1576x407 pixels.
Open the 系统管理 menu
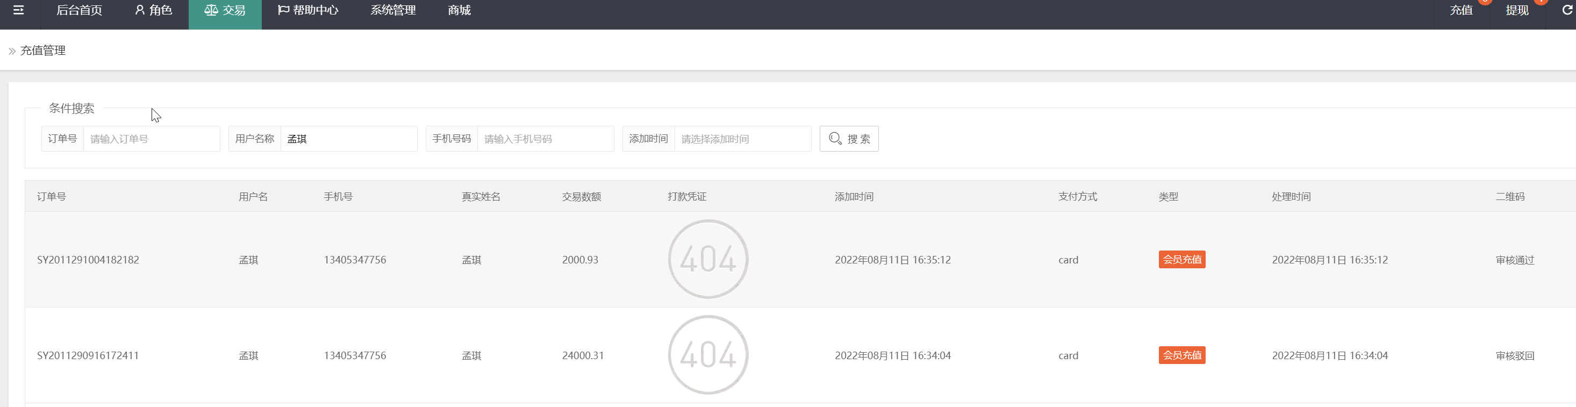click(x=393, y=10)
